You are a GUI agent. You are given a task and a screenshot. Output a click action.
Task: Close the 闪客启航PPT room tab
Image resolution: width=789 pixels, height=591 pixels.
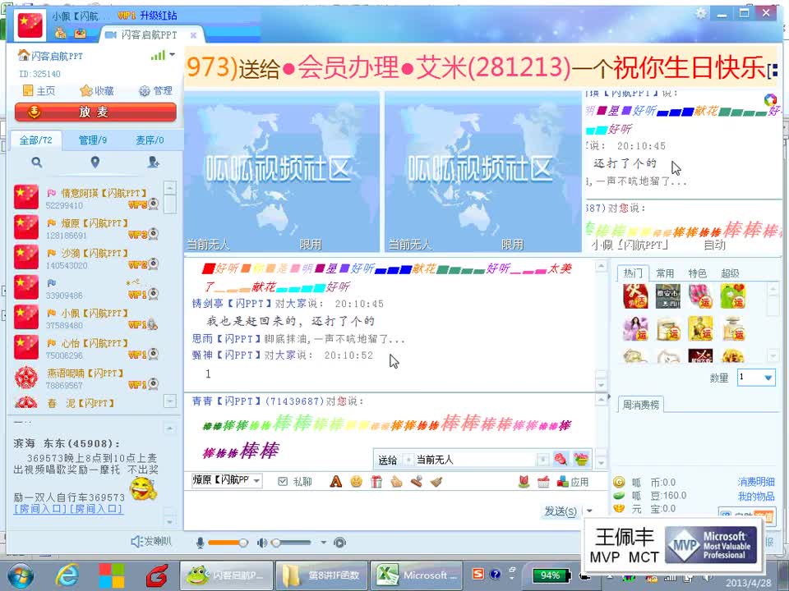(193, 35)
